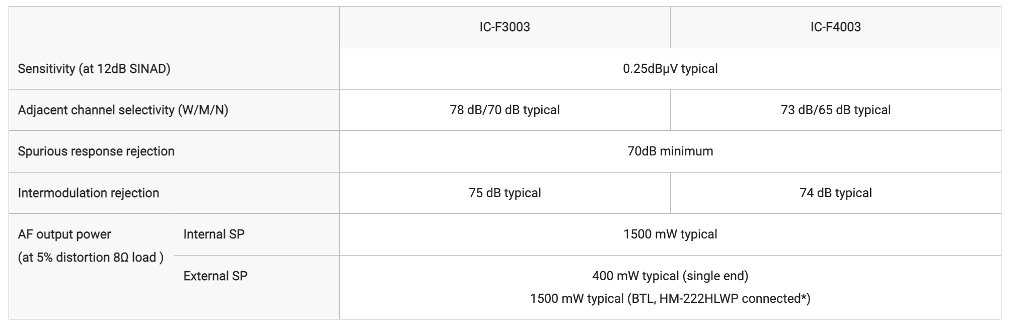Select the Spurious response rejection label
The height and width of the screenshot is (327, 1012).
[96, 151]
